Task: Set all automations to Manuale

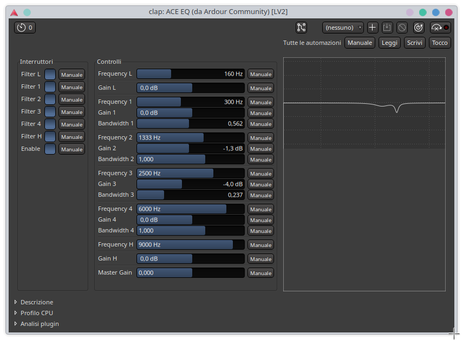Action: [x=360, y=42]
